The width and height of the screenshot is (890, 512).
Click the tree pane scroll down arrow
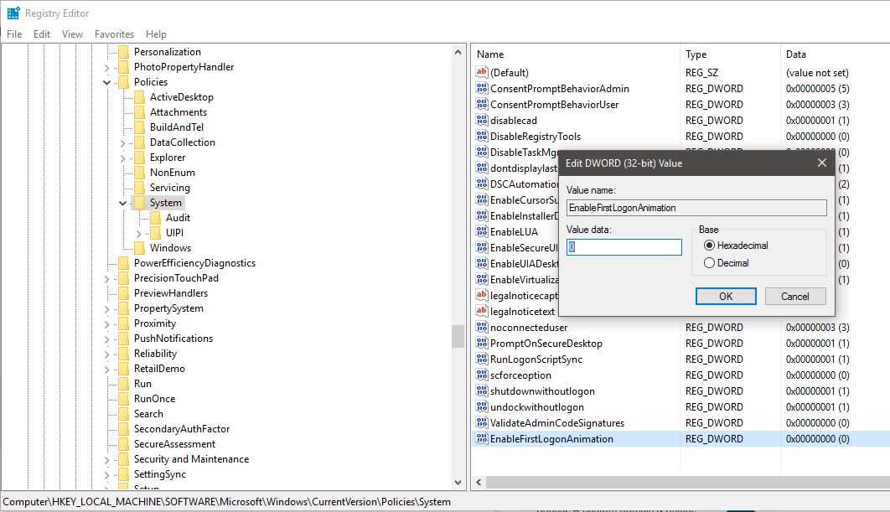(x=458, y=483)
